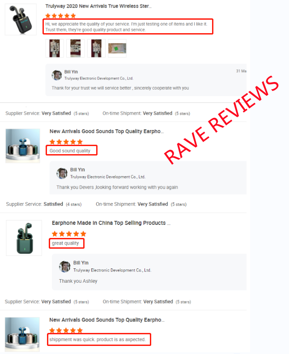
Task: View the third review photo thumbnail
Action: point(96,48)
